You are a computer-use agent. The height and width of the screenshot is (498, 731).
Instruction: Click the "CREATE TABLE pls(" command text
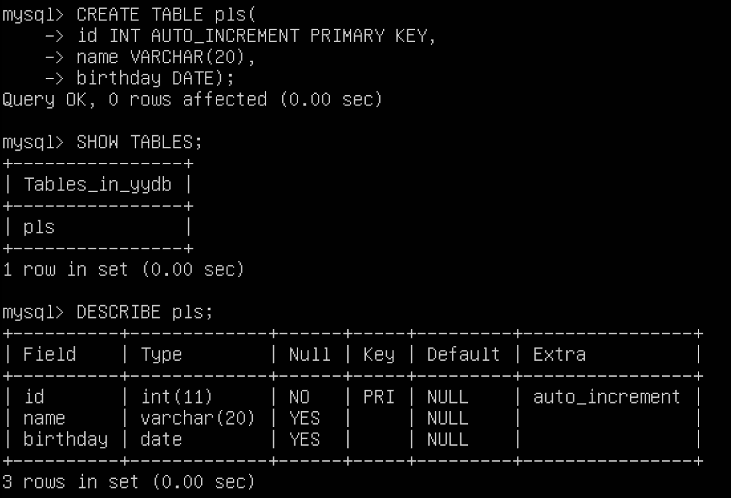click(166, 15)
